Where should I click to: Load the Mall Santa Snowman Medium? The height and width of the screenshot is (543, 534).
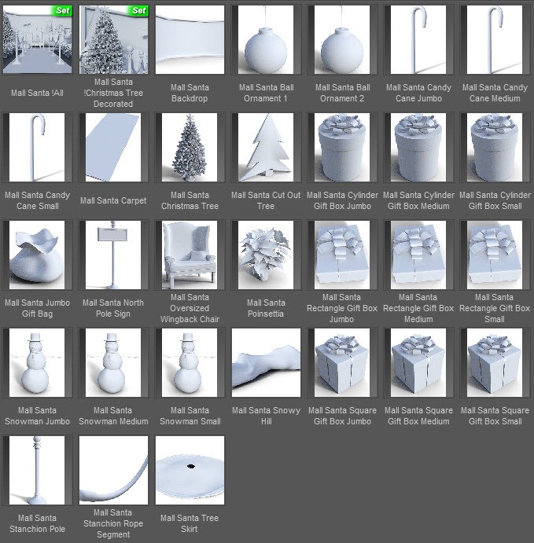click(x=113, y=362)
